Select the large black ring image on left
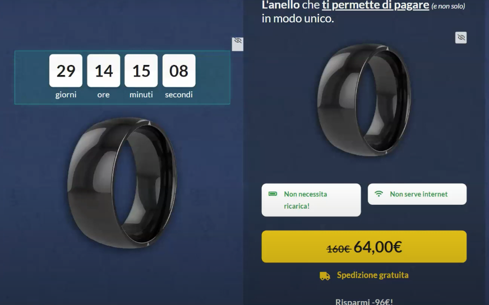 (x=122, y=182)
